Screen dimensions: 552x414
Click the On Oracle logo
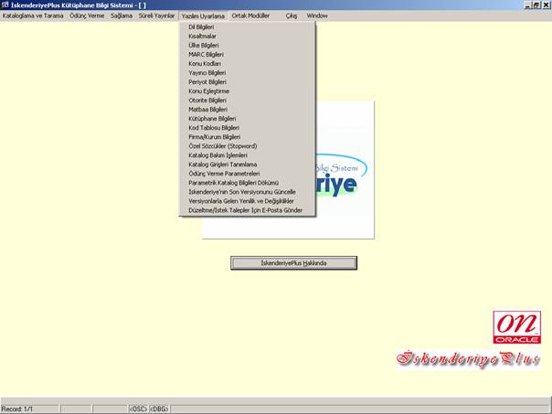(x=516, y=327)
